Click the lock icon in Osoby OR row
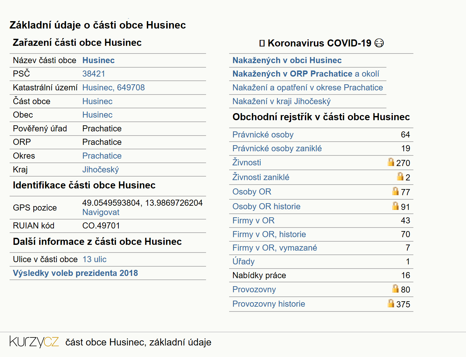466x357 pixels. click(x=395, y=191)
